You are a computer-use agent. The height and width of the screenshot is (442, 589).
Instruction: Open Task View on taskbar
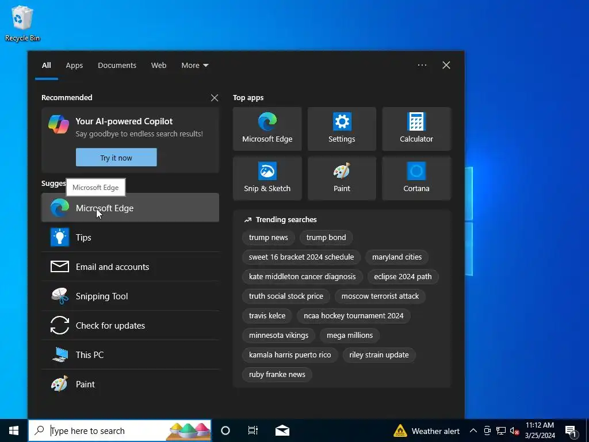point(253,430)
